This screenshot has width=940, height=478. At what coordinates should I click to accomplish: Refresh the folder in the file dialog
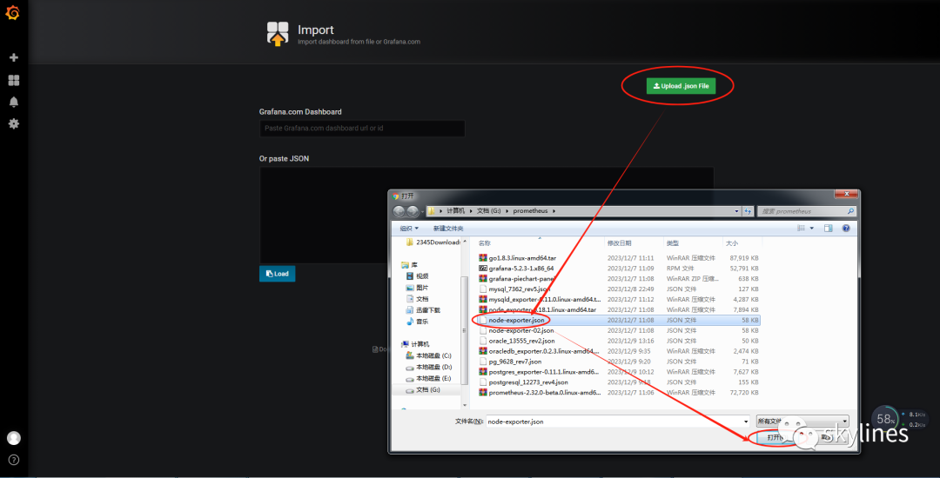click(748, 211)
